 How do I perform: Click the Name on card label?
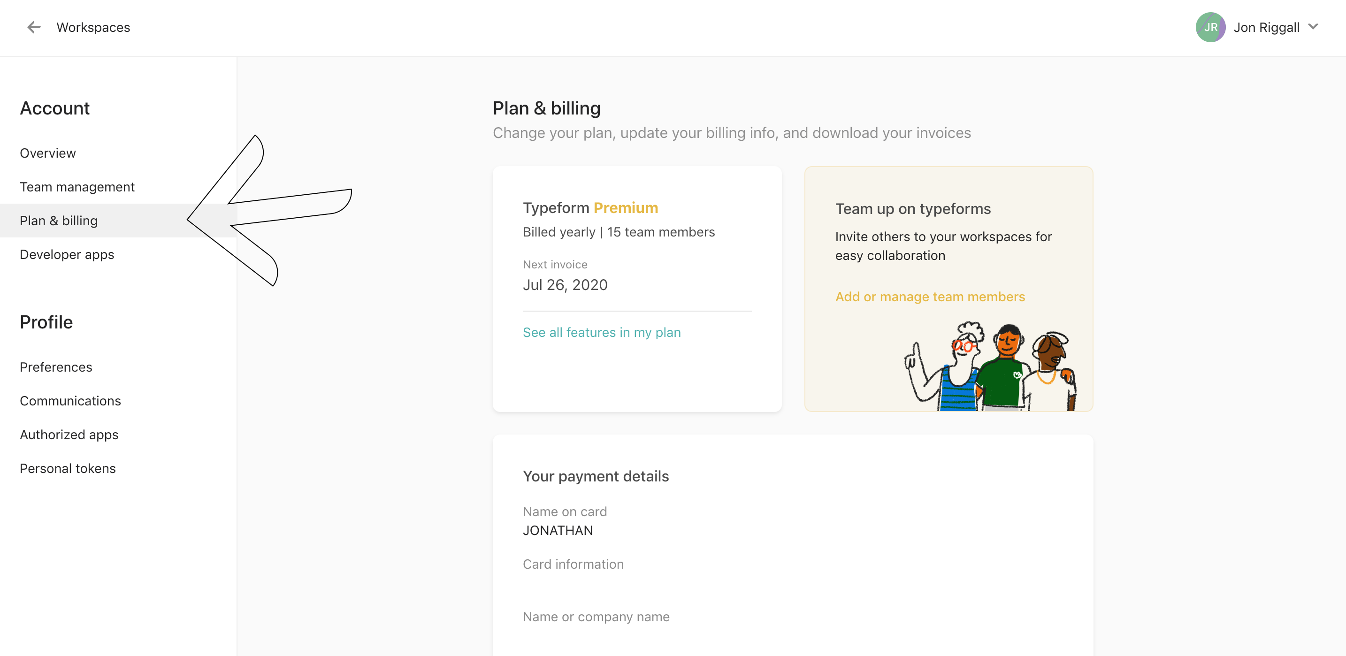coord(565,512)
